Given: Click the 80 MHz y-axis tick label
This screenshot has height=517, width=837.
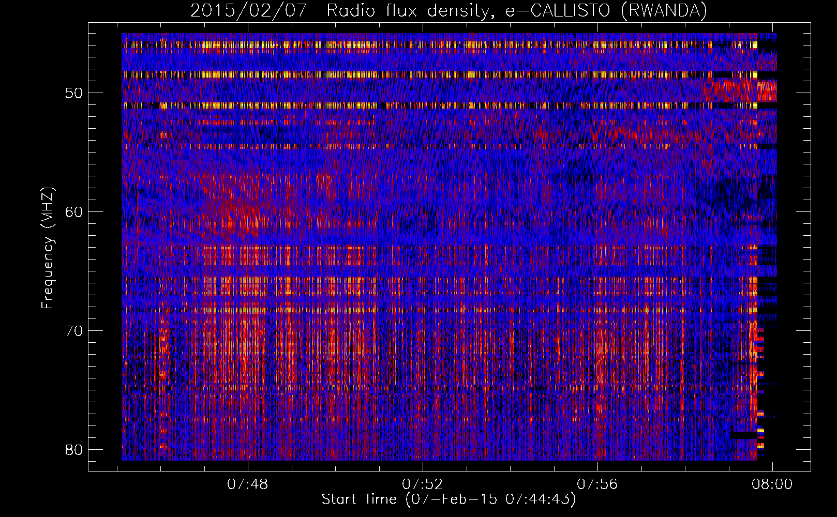Looking at the screenshot, I should coord(74,449).
